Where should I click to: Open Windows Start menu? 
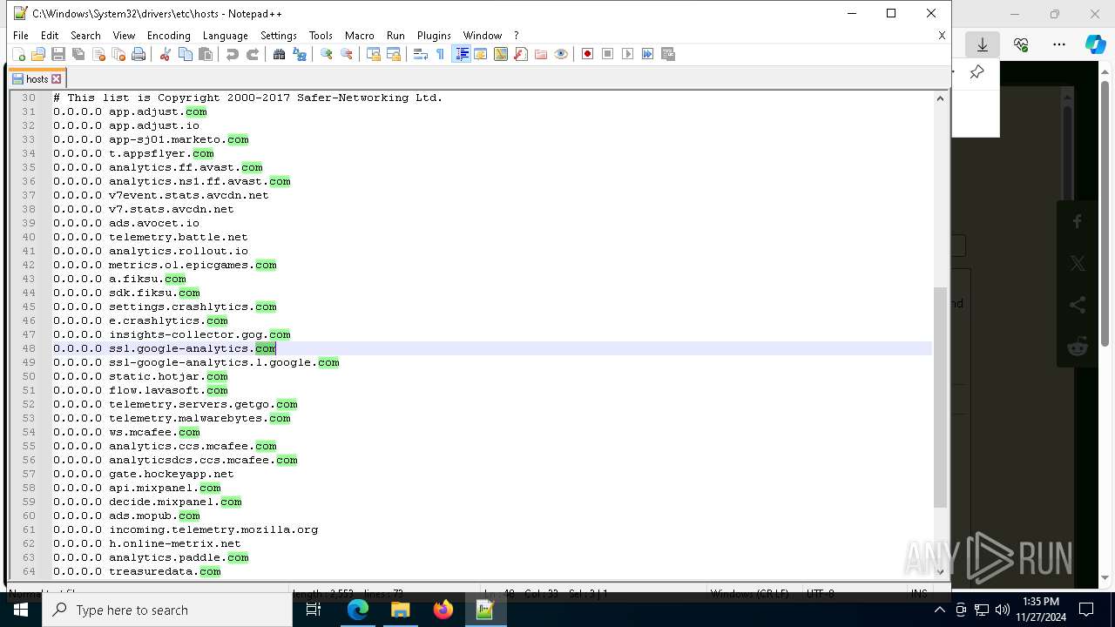(21, 610)
